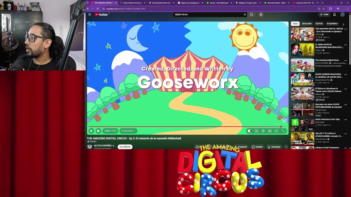Open The Amazing Digital Circus playlist thumbnail
Viewport: 351px width, 197px height.
(x=302, y=65)
